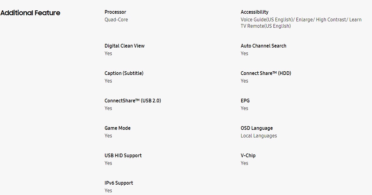
Task: Select the Game Mode label
Action: pyautogui.click(x=117, y=128)
